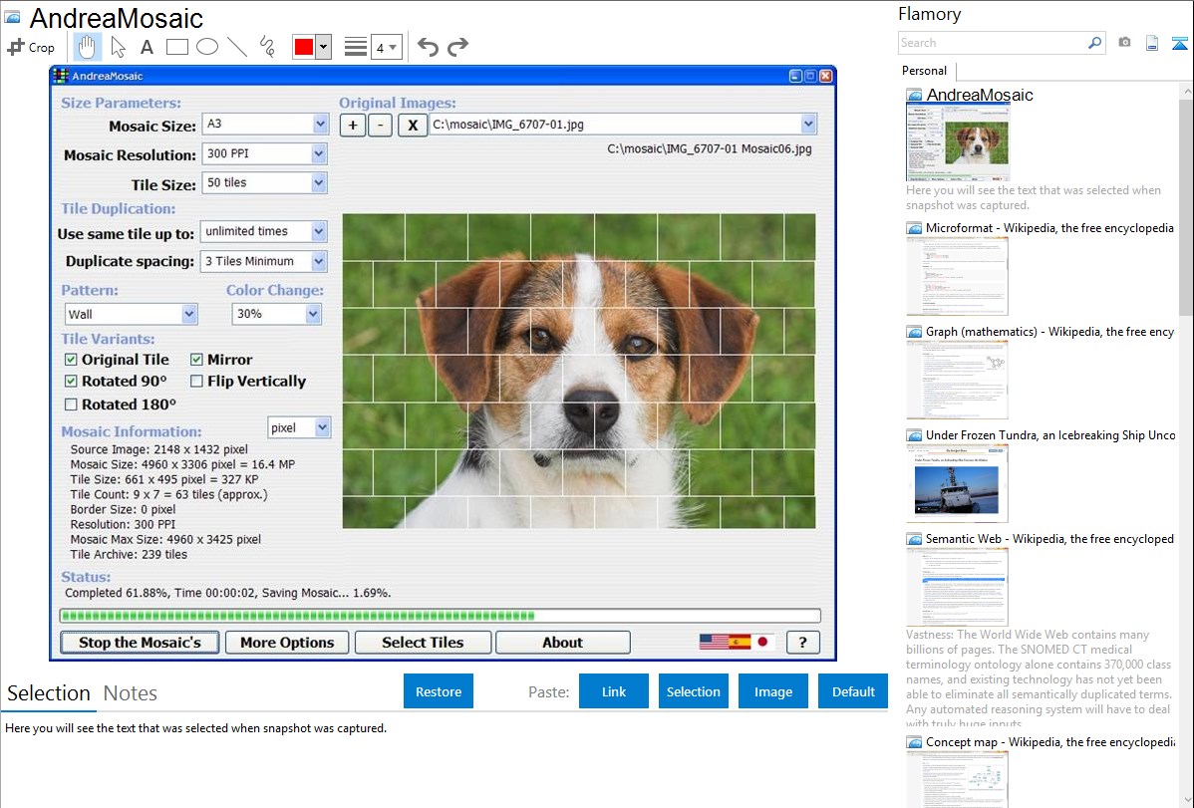Screen dimensions: 1194x808
Task: Open the pixel units dropdown
Action: click(x=322, y=427)
